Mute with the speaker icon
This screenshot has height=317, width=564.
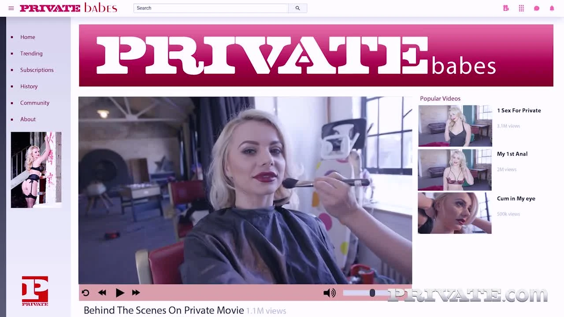tap(329, 293)
